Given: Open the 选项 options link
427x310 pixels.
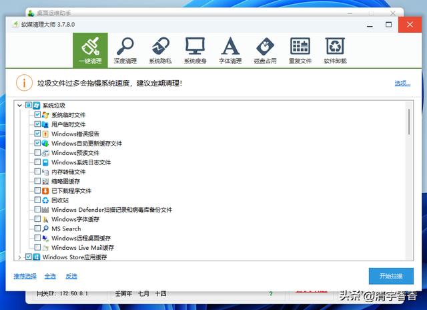Looking at the screenshot, I should [402, 83].
